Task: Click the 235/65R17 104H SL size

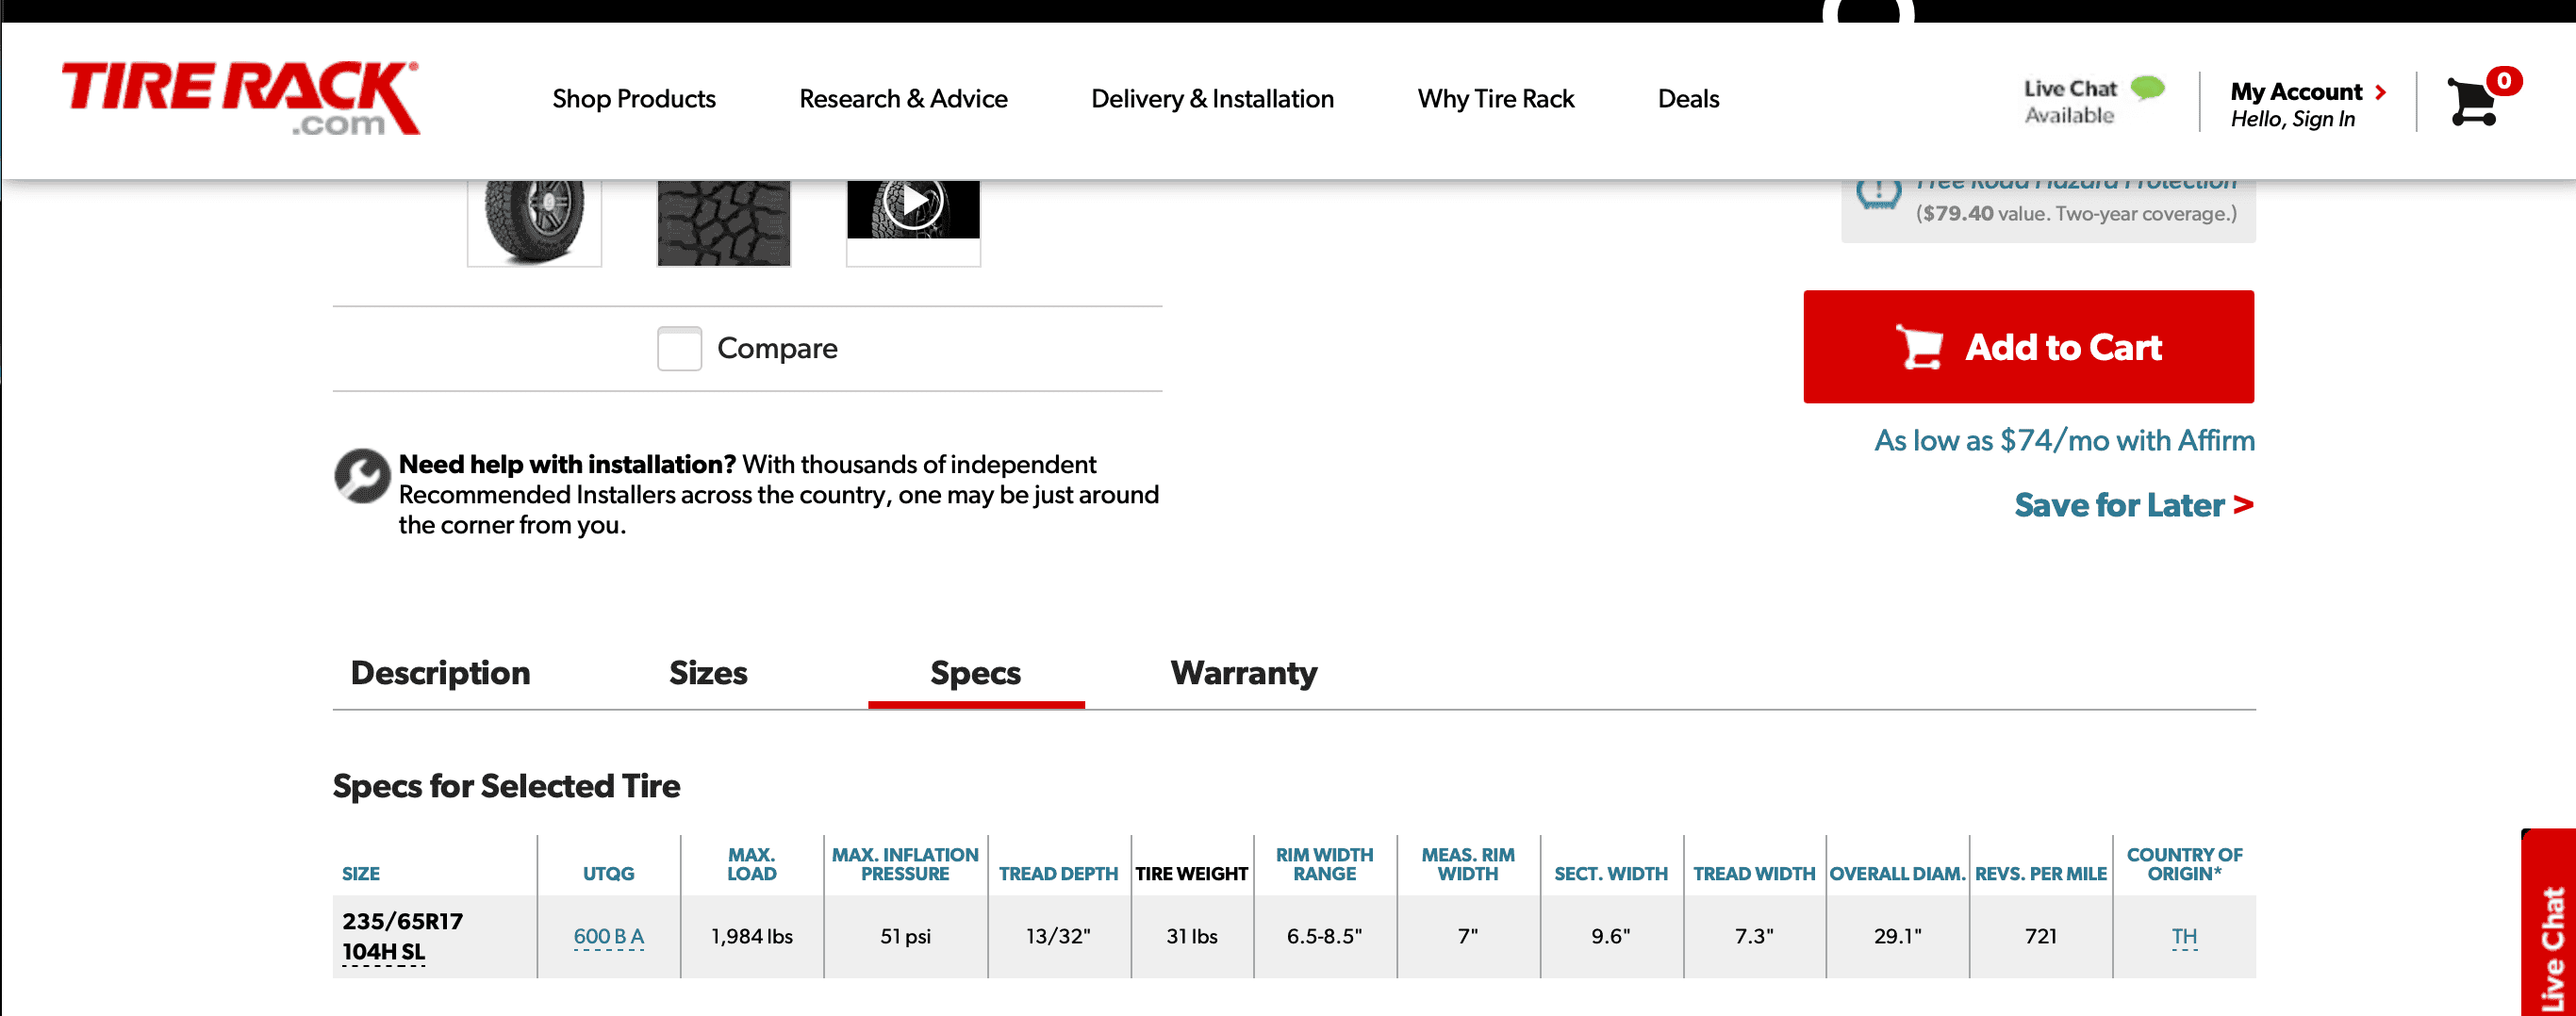Action: (x=402, y=936)
